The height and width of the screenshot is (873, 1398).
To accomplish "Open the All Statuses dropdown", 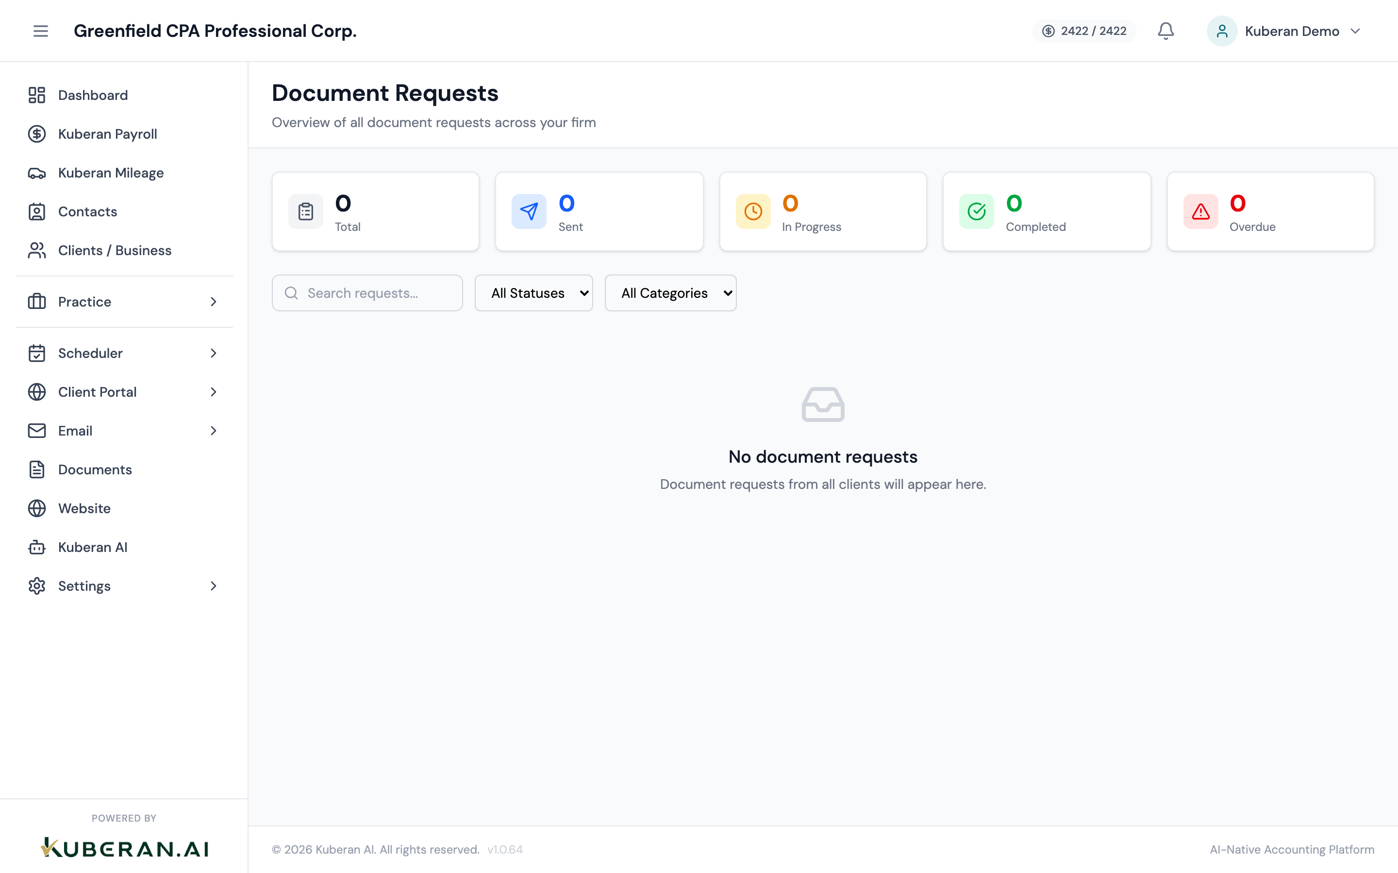I will (x=534, y=293).
